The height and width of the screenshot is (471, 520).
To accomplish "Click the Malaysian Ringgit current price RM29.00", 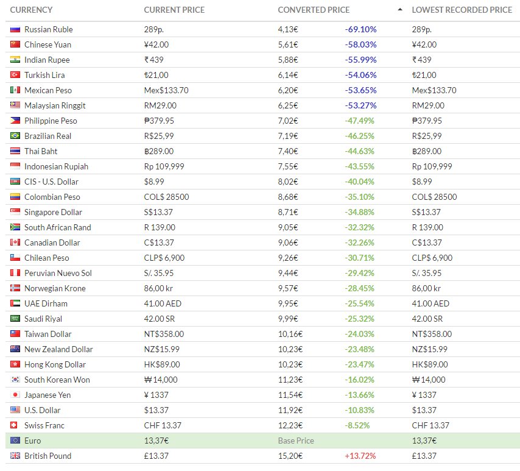I will 160,105.
